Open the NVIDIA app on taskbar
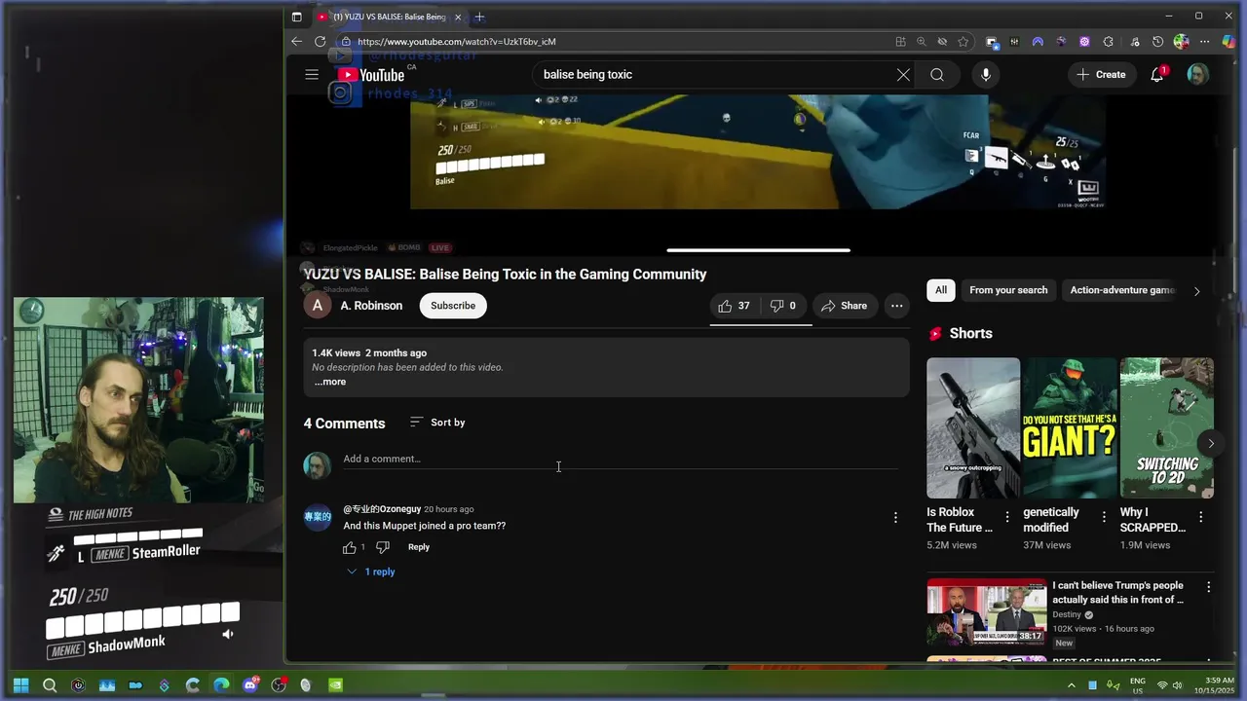Image resolution: width=1247 pixels, height=701 pixels. 335,684
